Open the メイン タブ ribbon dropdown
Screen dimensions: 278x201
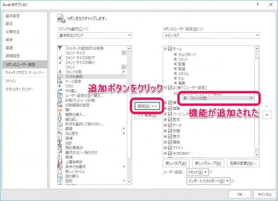211,36
